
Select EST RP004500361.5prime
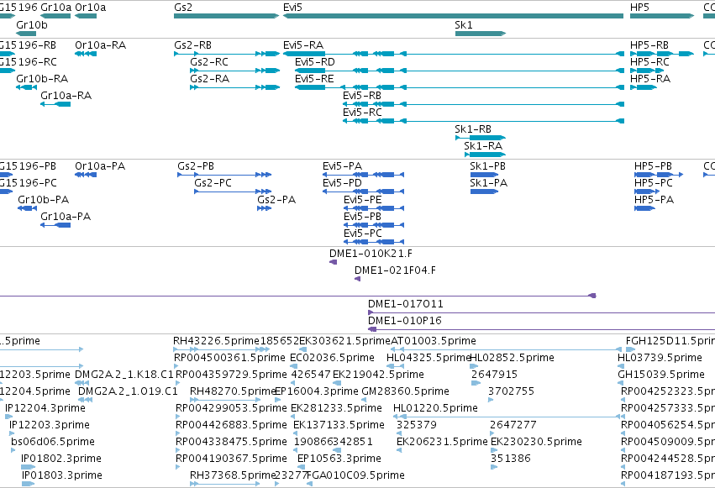pyautogui.click(x=176, y=366)
